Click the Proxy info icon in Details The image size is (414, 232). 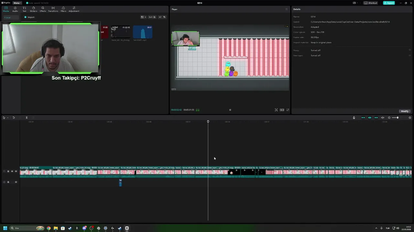click(410, 50)
